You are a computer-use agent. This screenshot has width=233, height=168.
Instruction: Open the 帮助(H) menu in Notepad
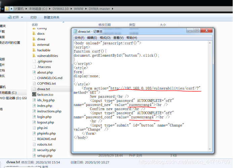[x=132, y=38]
